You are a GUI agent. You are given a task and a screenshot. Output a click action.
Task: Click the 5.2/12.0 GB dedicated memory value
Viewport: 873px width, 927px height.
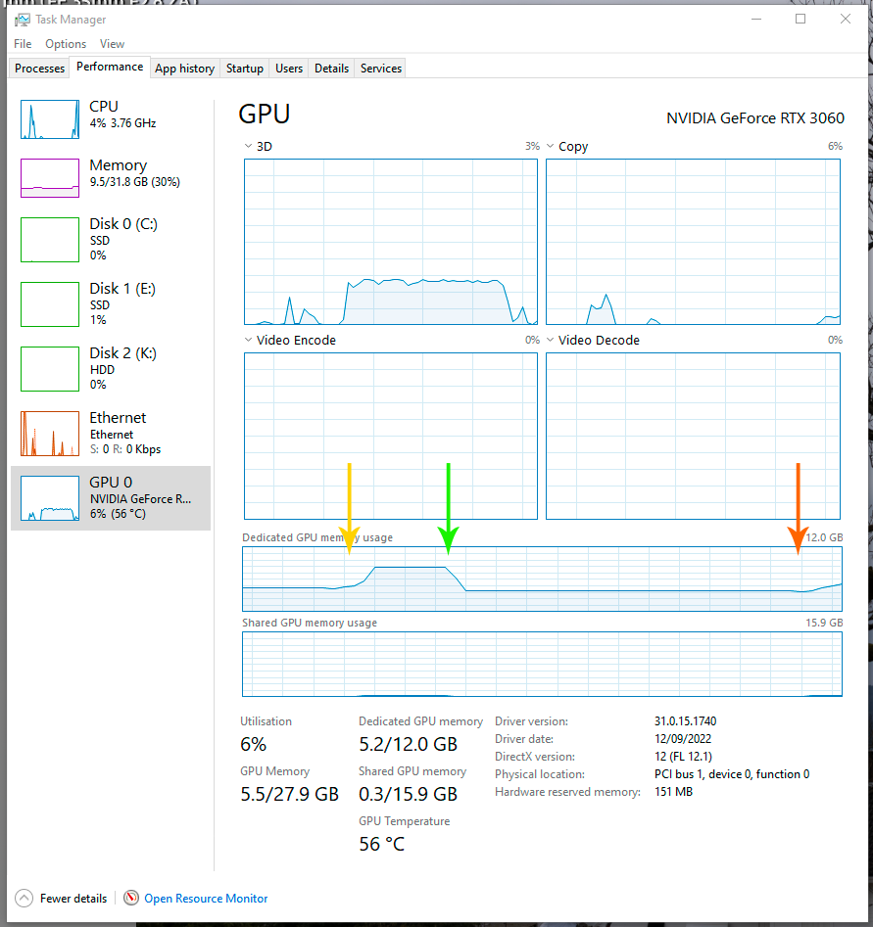pyautogui.click(x=409, y=744)
